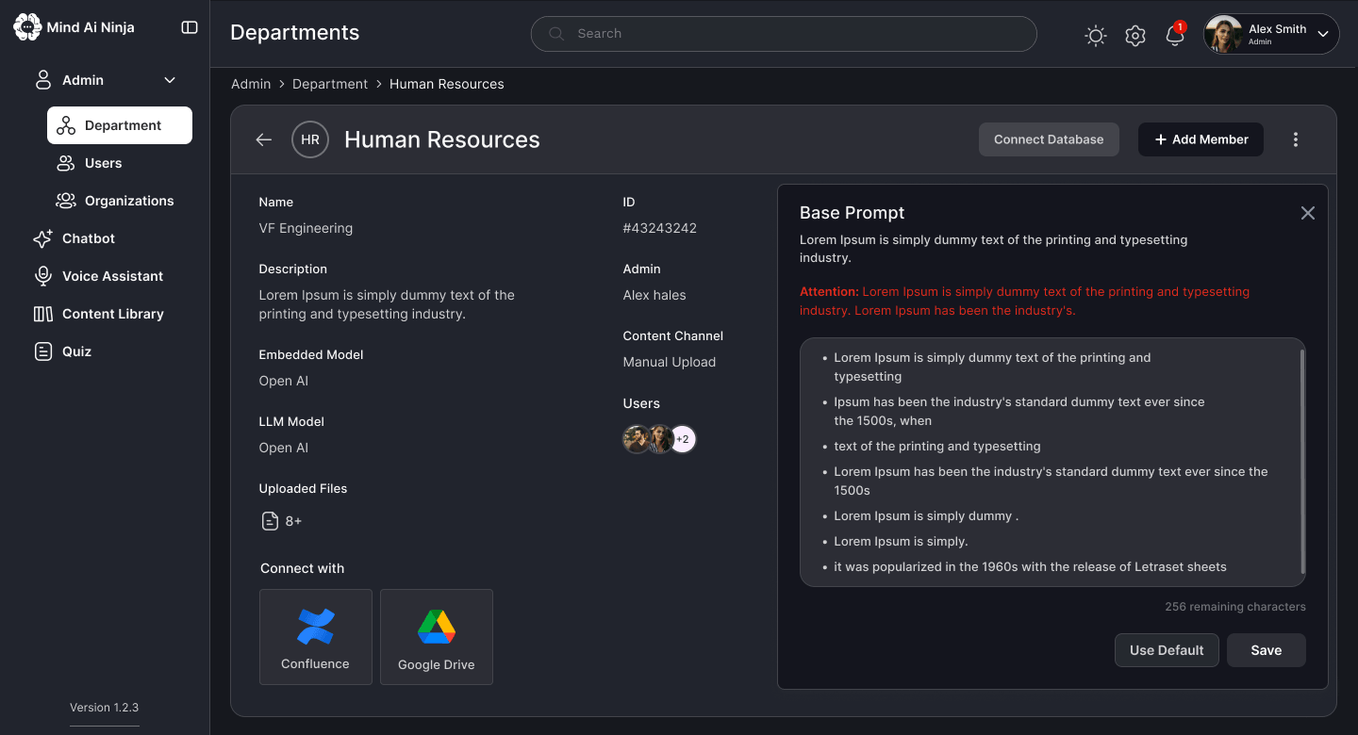Click the Connect Database button
The width and height of the screenshot is (1358, 735).
pos(1049,139)
